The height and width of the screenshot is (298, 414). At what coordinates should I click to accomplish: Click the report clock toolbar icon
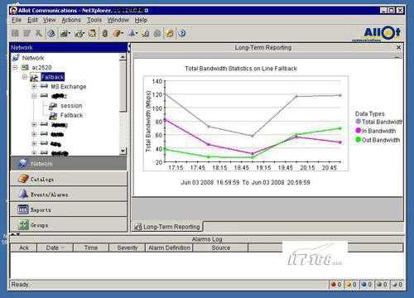pos(79,33)
